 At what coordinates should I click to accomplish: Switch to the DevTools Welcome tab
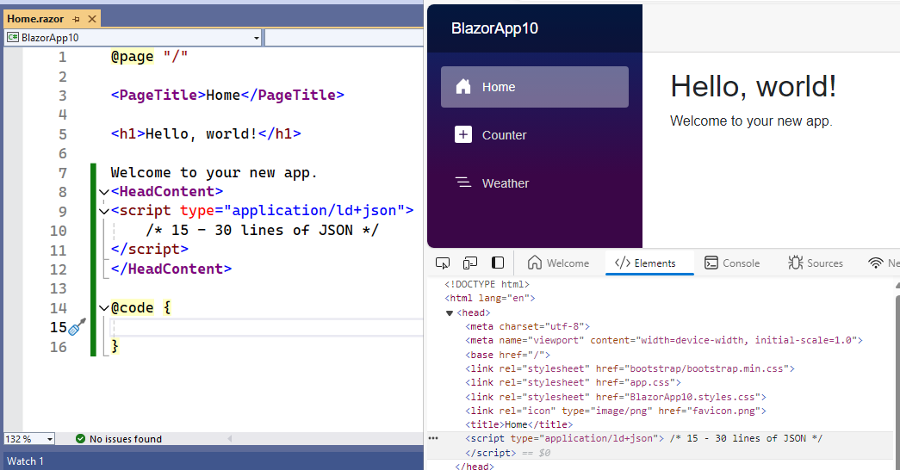click(x=558, y=263)
